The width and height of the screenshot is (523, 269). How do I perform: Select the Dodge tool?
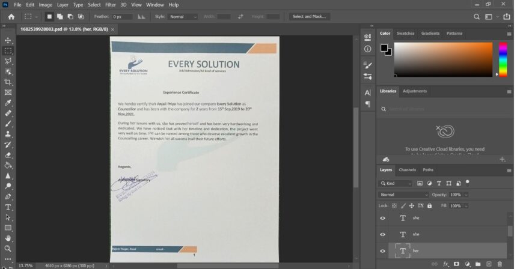click(x=8, y=186)
